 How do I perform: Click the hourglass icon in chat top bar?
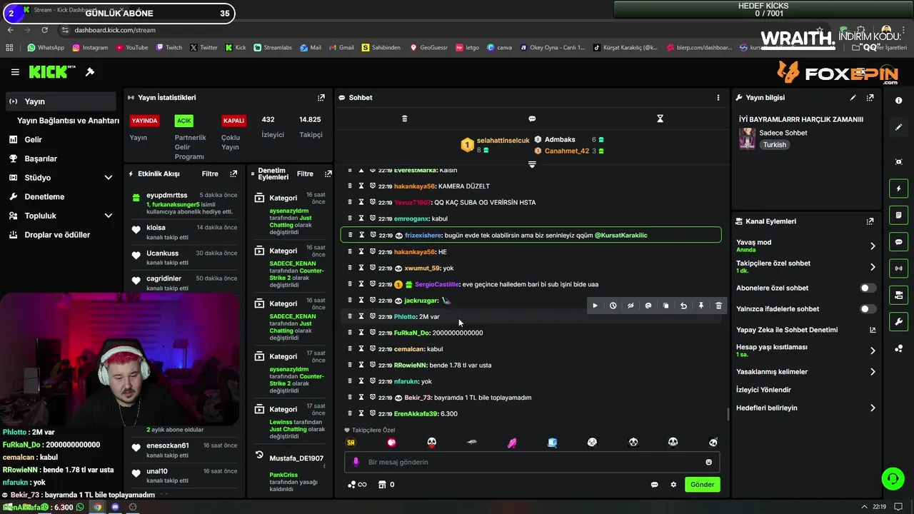(x=660, y=119)
